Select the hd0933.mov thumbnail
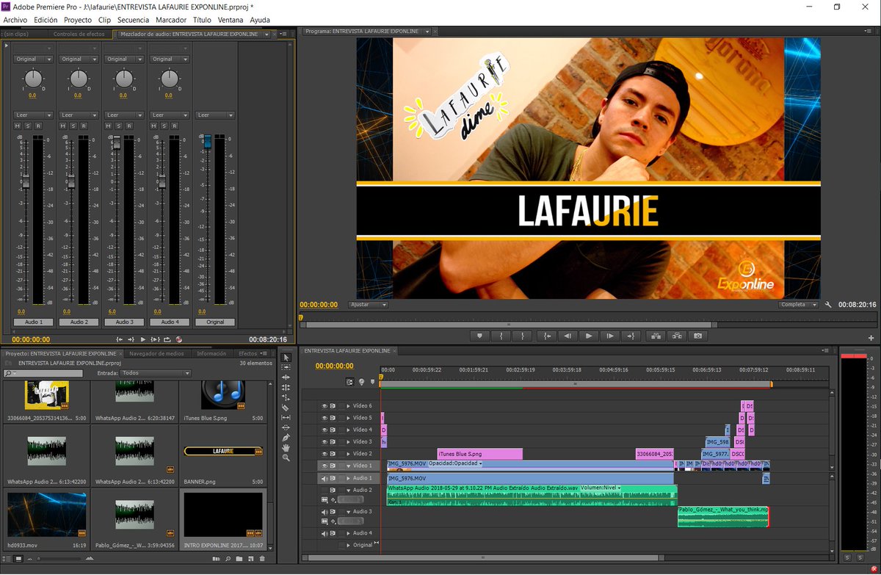The width and height of the screenshot is (881, 575). [x=46, y=514]
